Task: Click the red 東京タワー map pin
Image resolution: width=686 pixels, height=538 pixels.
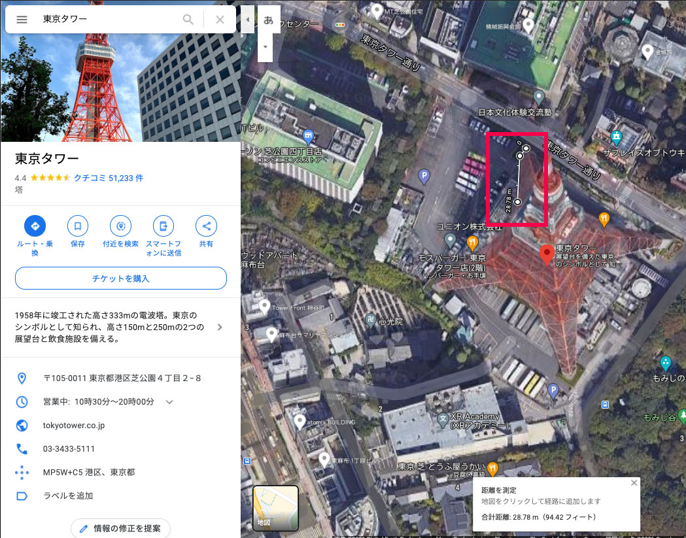Action: coord(547,254)
